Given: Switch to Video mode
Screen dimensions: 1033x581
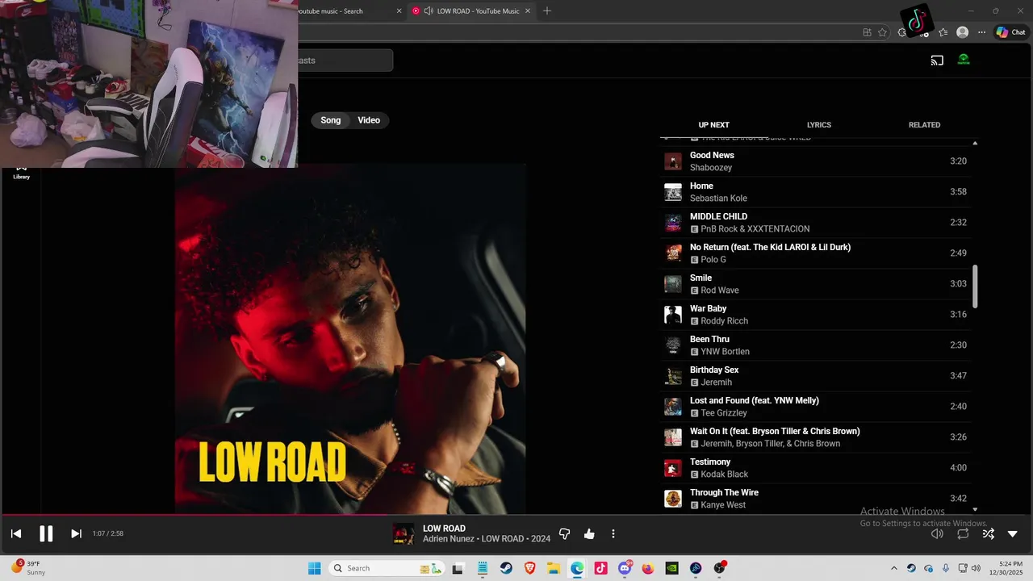Looking at the screenshot, I should click(369, 120).
